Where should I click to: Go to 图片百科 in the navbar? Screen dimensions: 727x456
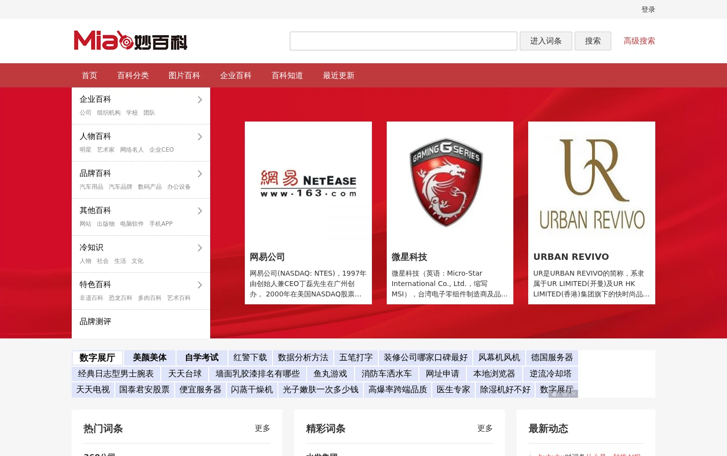pos(184,76)
